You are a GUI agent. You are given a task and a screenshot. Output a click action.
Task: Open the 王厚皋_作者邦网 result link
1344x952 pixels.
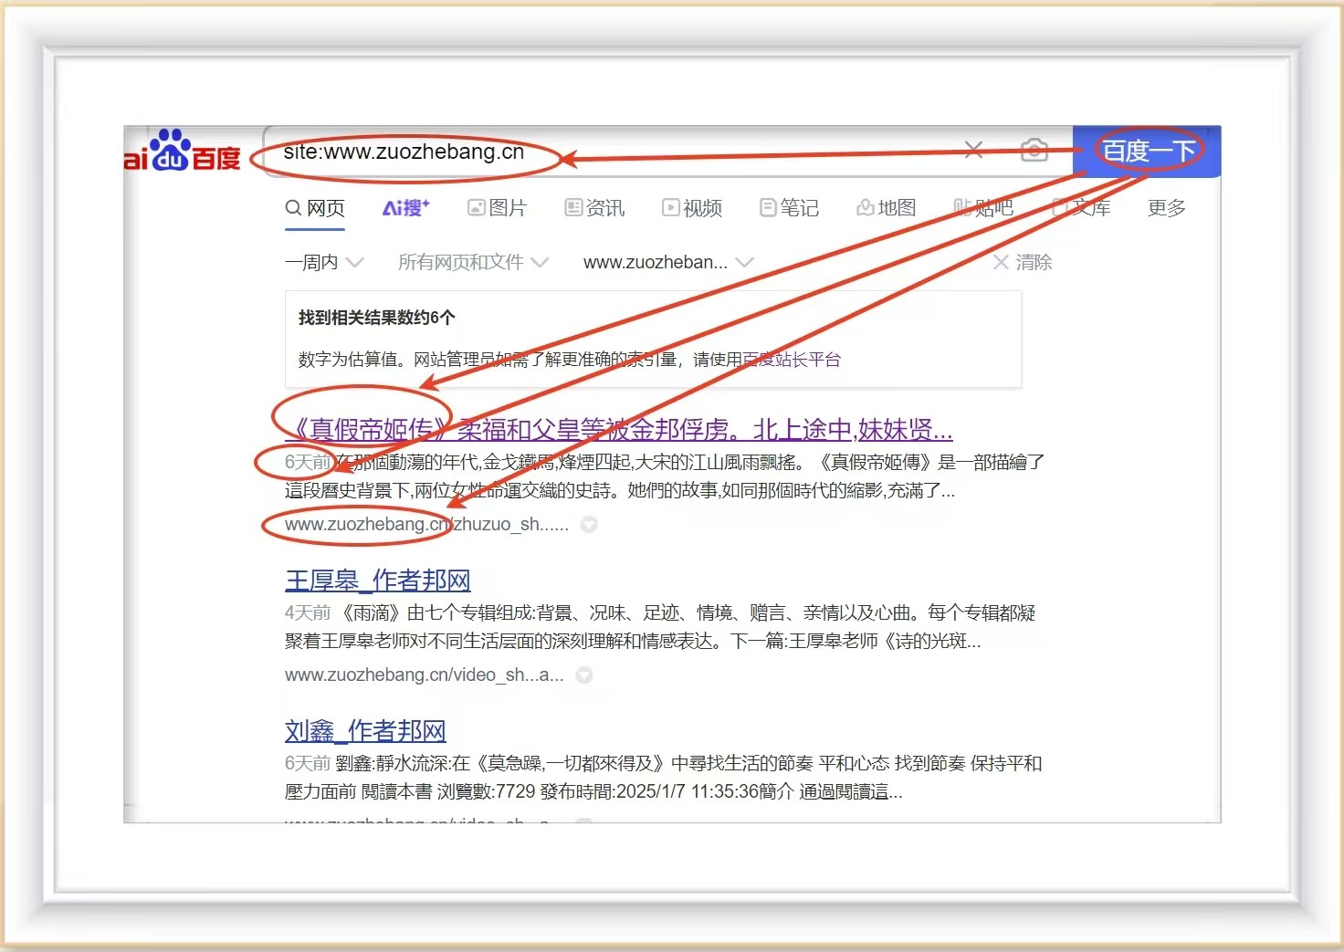(377, 581)
